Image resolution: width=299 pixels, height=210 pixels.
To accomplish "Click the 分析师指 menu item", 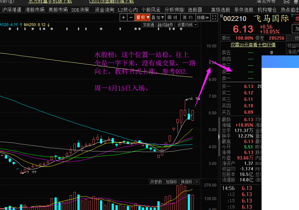I will pyautogui.click(x=174, y=10).
